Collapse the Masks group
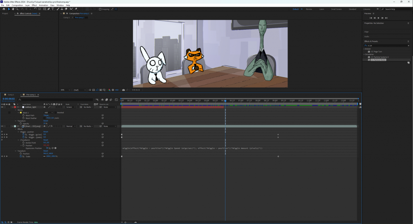413x224 pixels. coord(16,110)
